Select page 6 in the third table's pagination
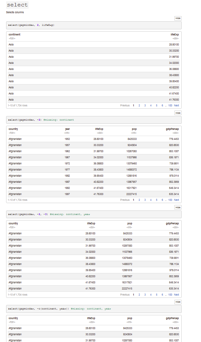Image resolution: width=201 pixels, height=342 pixels. (x=162, y=295)
